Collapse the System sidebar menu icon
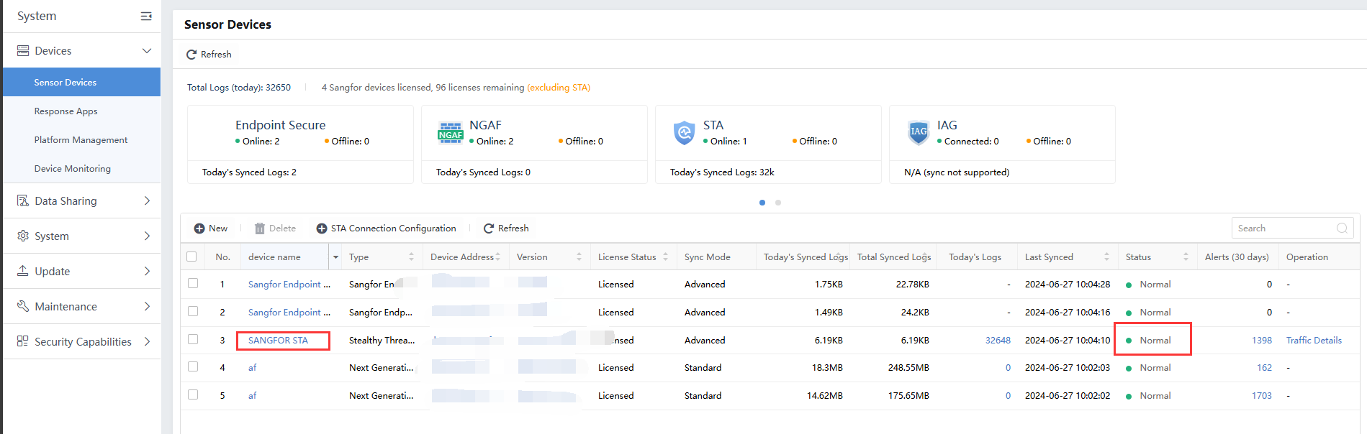This screenshot has height=434, width=1367. click(x=146, y=16)
